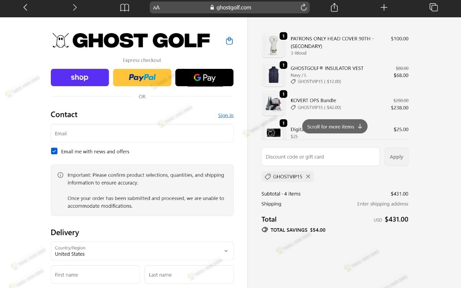Click the tag icon on the GHOSTVIP15 chip
Screen dimensions: 461x288
[268, 176]
